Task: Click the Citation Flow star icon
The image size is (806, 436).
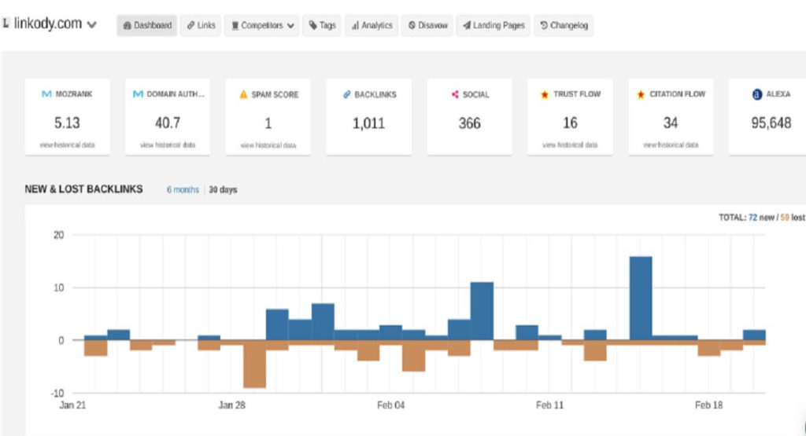Action: 641,94
